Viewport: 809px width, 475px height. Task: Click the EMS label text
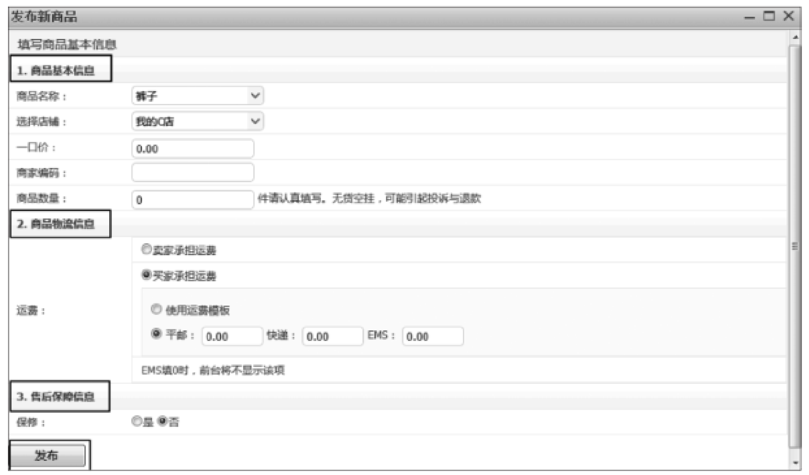(x=381, y=335)
